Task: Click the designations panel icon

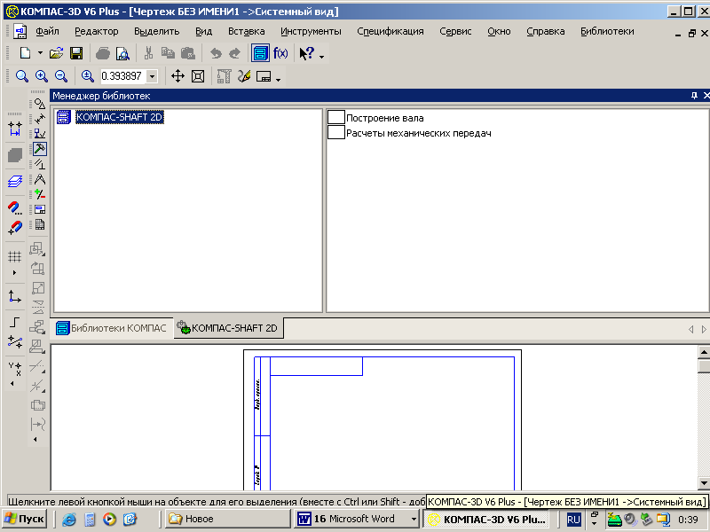Action: (x=40, y=134)
